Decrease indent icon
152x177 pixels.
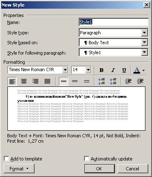[x=128, y=81]
